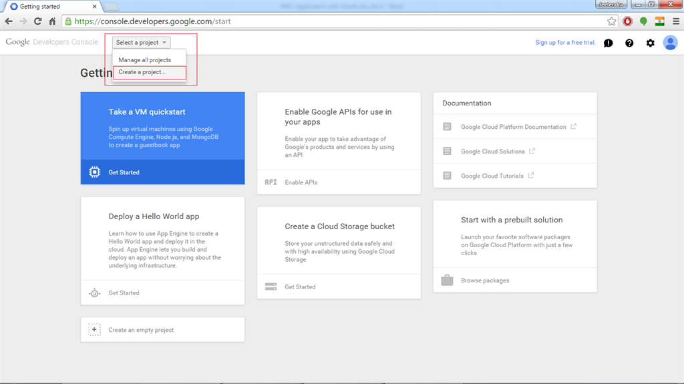Open the settings gear icon

[x=651, y=43]
